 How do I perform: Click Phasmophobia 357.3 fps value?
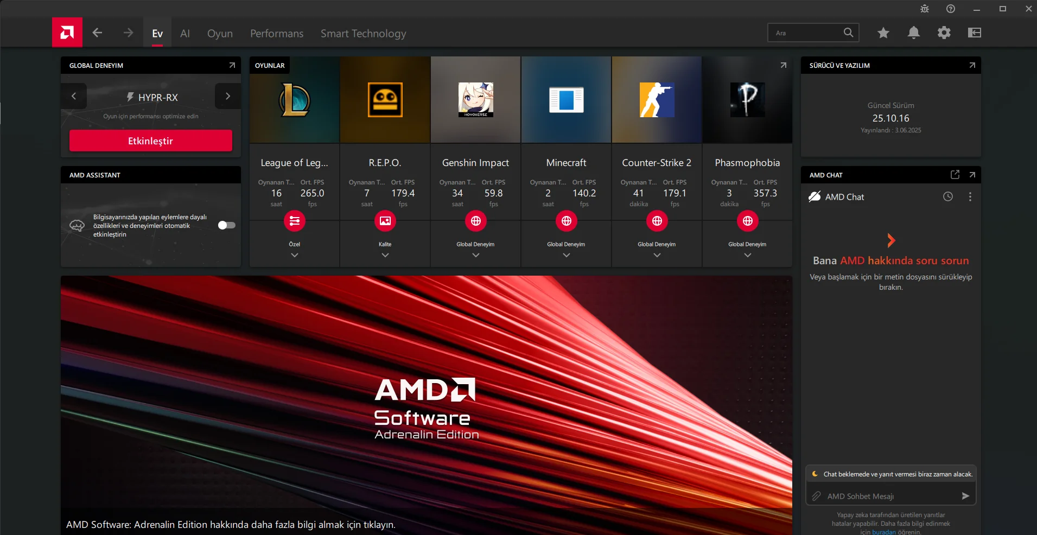pyautogui.click(x=765, y=193)
